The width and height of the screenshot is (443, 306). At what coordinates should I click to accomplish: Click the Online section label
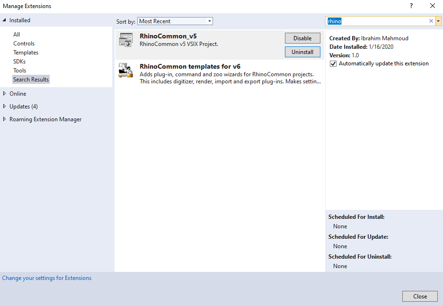click(18, 94)
